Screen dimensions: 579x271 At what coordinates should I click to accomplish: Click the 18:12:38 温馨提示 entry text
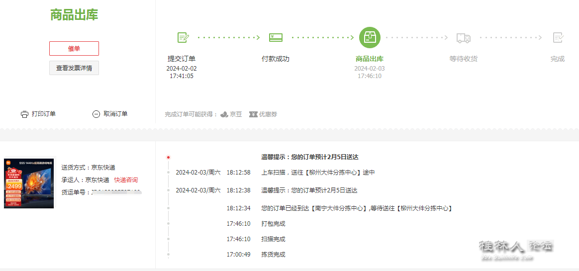(x=309, y=190)
